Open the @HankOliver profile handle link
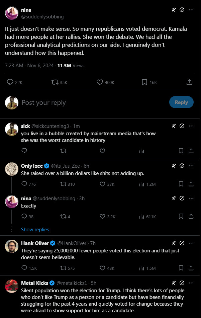Image resolution: width=201 pixels, height=318 pixels. point(72,243)
